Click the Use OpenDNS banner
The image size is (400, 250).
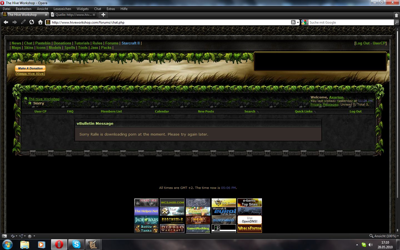coord(250,220)
